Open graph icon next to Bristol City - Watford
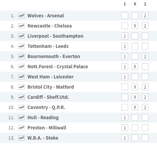This screenshot has width=157, height=145. tap(21, 87)
